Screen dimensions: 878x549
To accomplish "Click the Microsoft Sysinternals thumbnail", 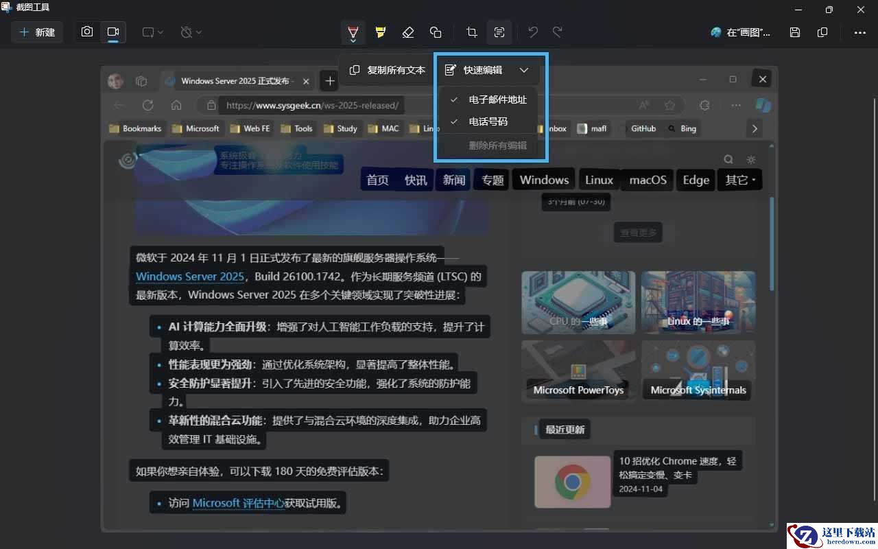I will 698,371.
